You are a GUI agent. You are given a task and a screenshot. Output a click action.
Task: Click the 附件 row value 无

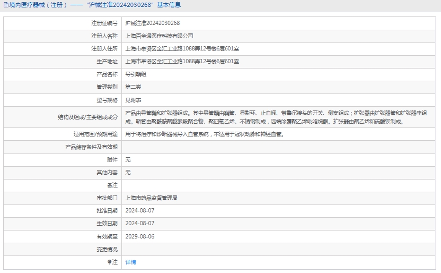click(x=128, y=159)
